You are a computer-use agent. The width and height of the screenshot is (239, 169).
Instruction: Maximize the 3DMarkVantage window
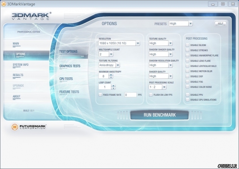223,4
